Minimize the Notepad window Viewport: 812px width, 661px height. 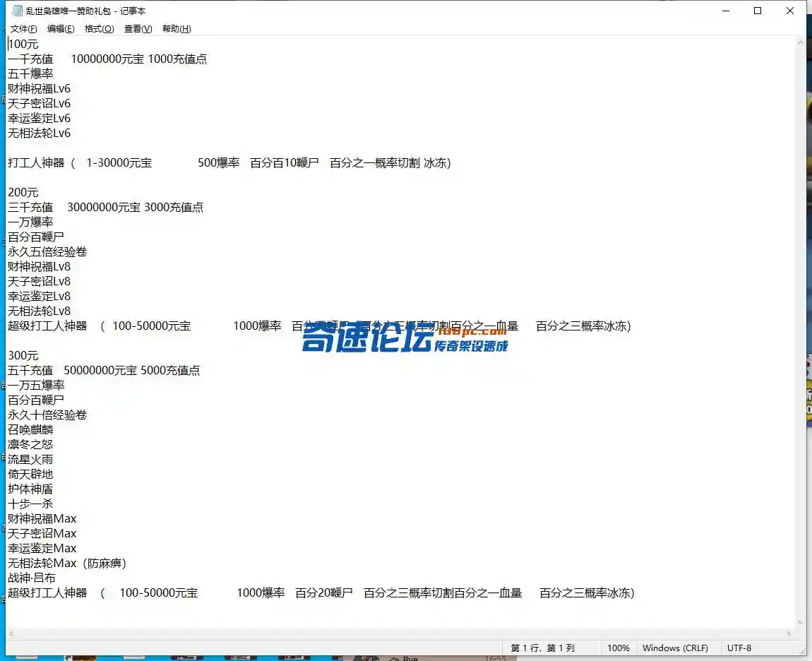726,11
